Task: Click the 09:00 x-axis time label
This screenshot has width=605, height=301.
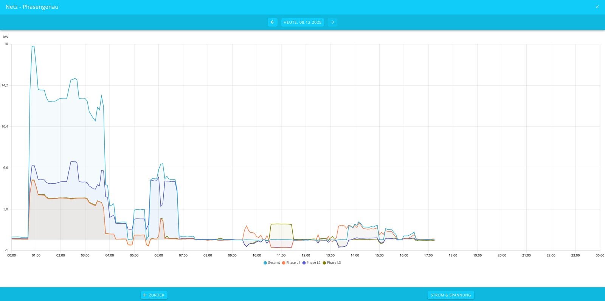Action: tap(232, 255)
